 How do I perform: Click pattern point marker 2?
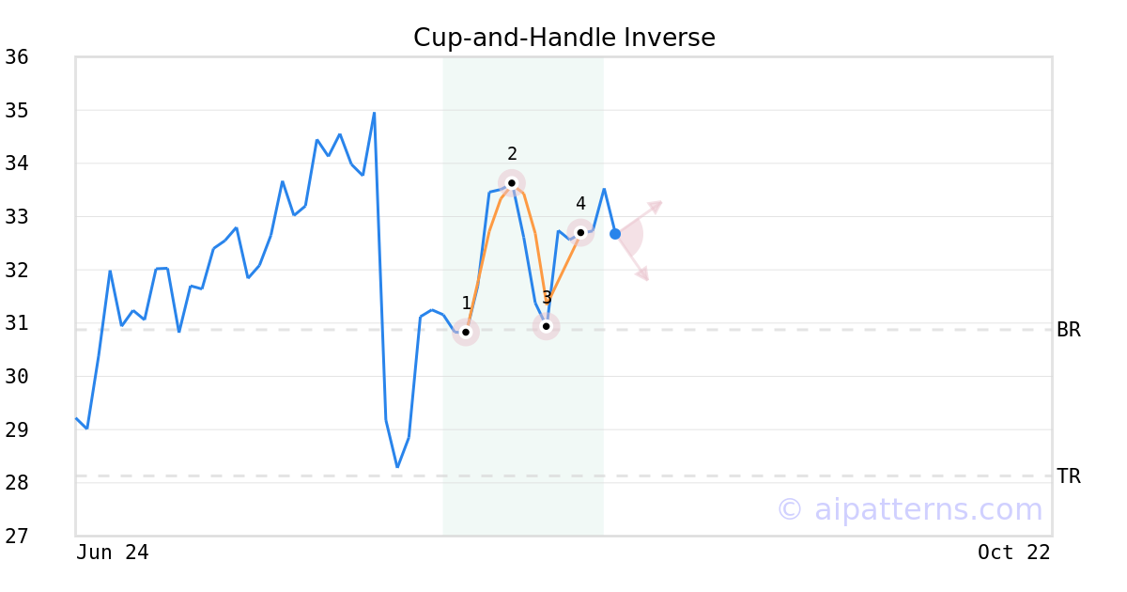pyautogui.click(x=512, y=183)
